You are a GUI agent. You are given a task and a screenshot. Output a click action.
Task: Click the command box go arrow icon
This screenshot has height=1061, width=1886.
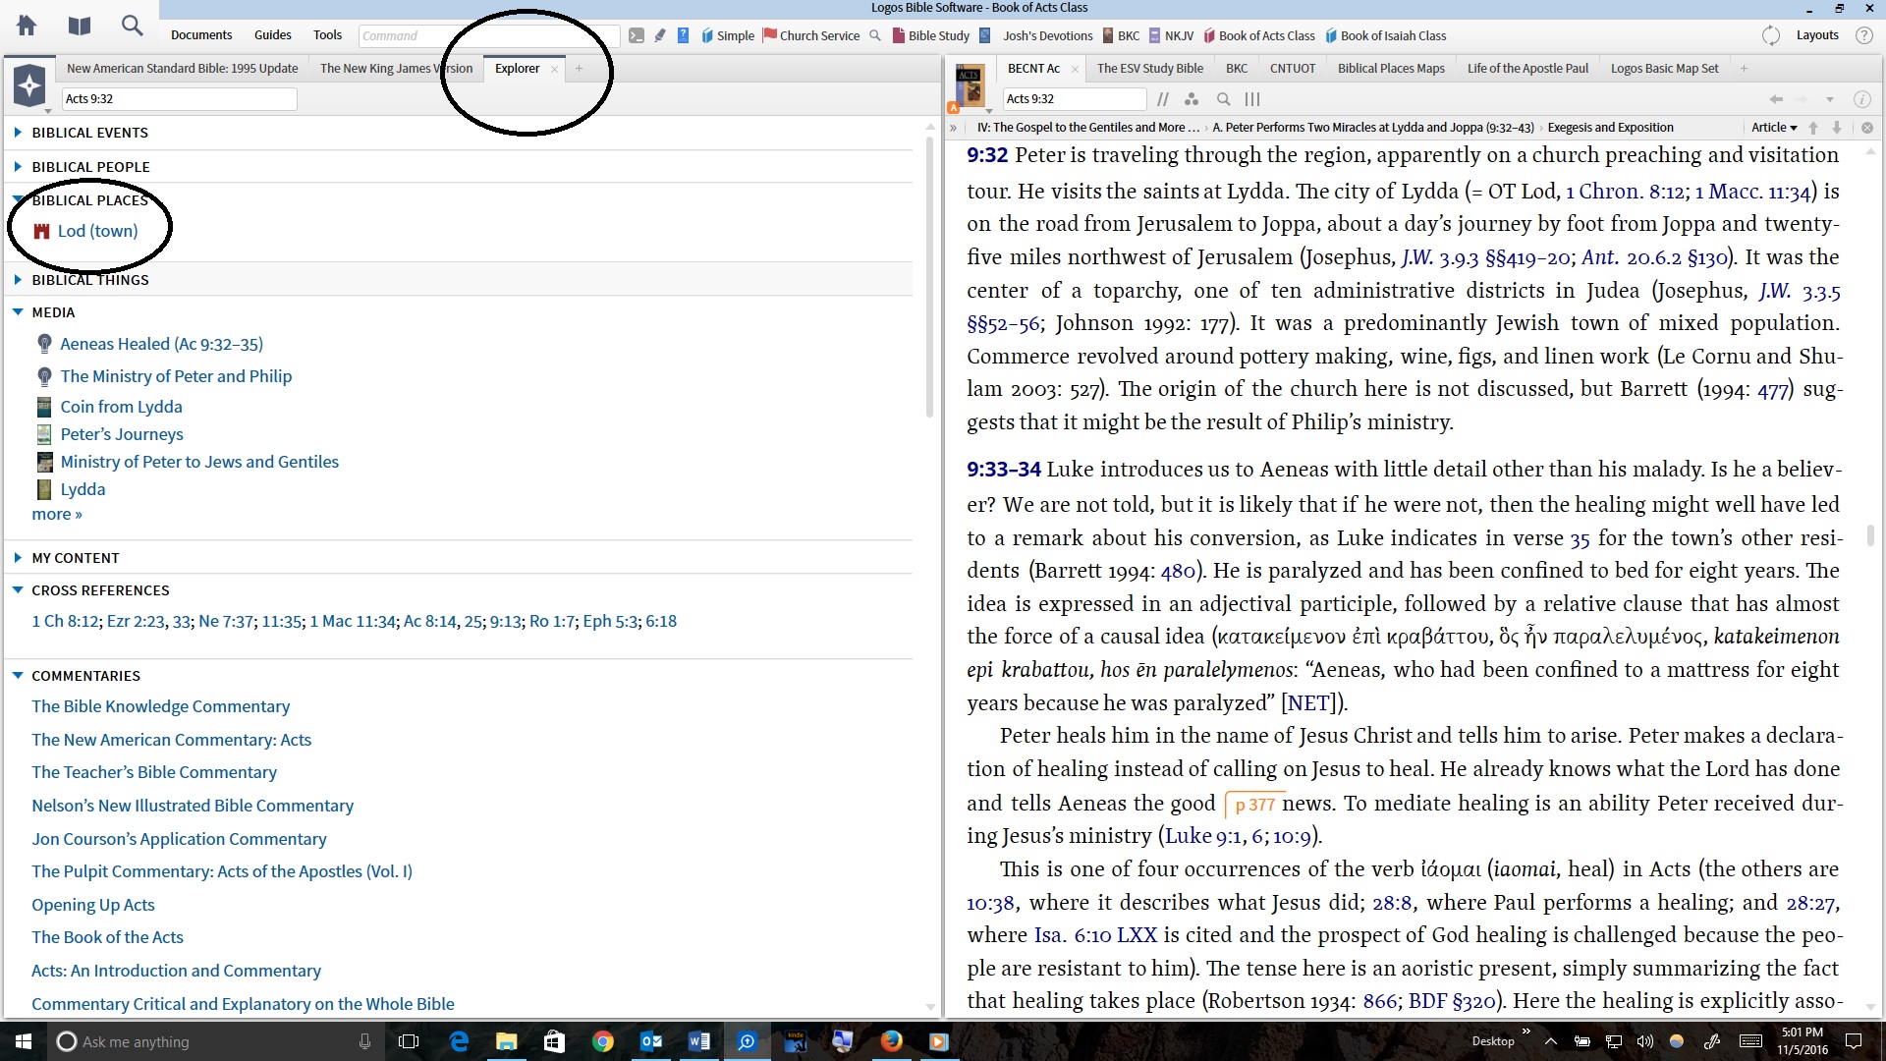637,36
